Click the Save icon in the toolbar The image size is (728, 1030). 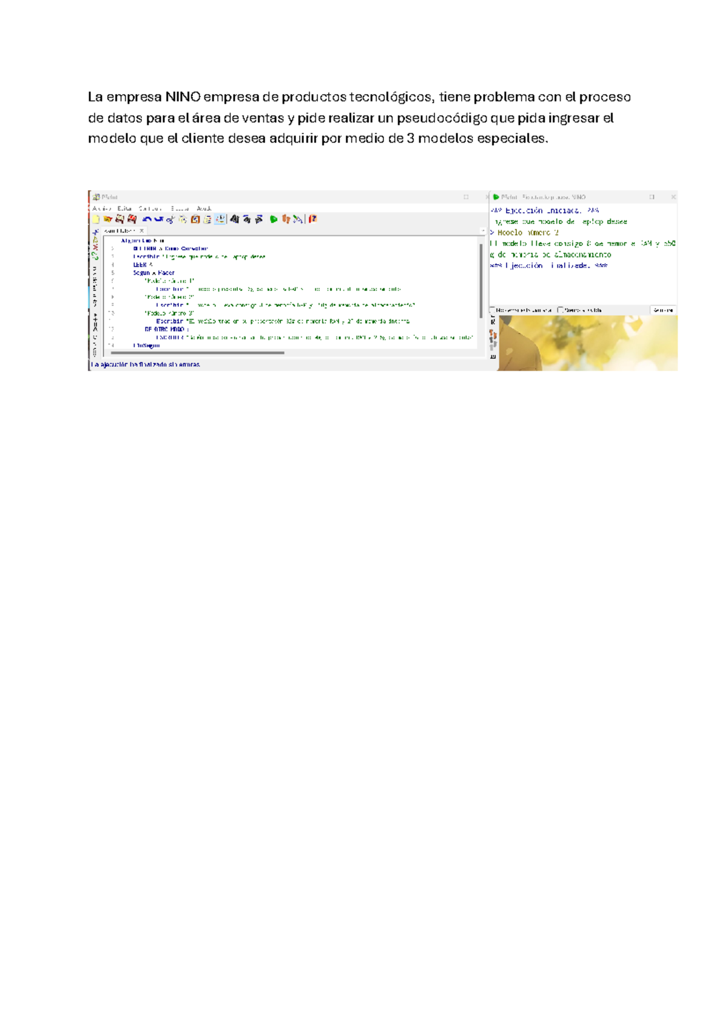pyautogui.click(x=120, y=219)
